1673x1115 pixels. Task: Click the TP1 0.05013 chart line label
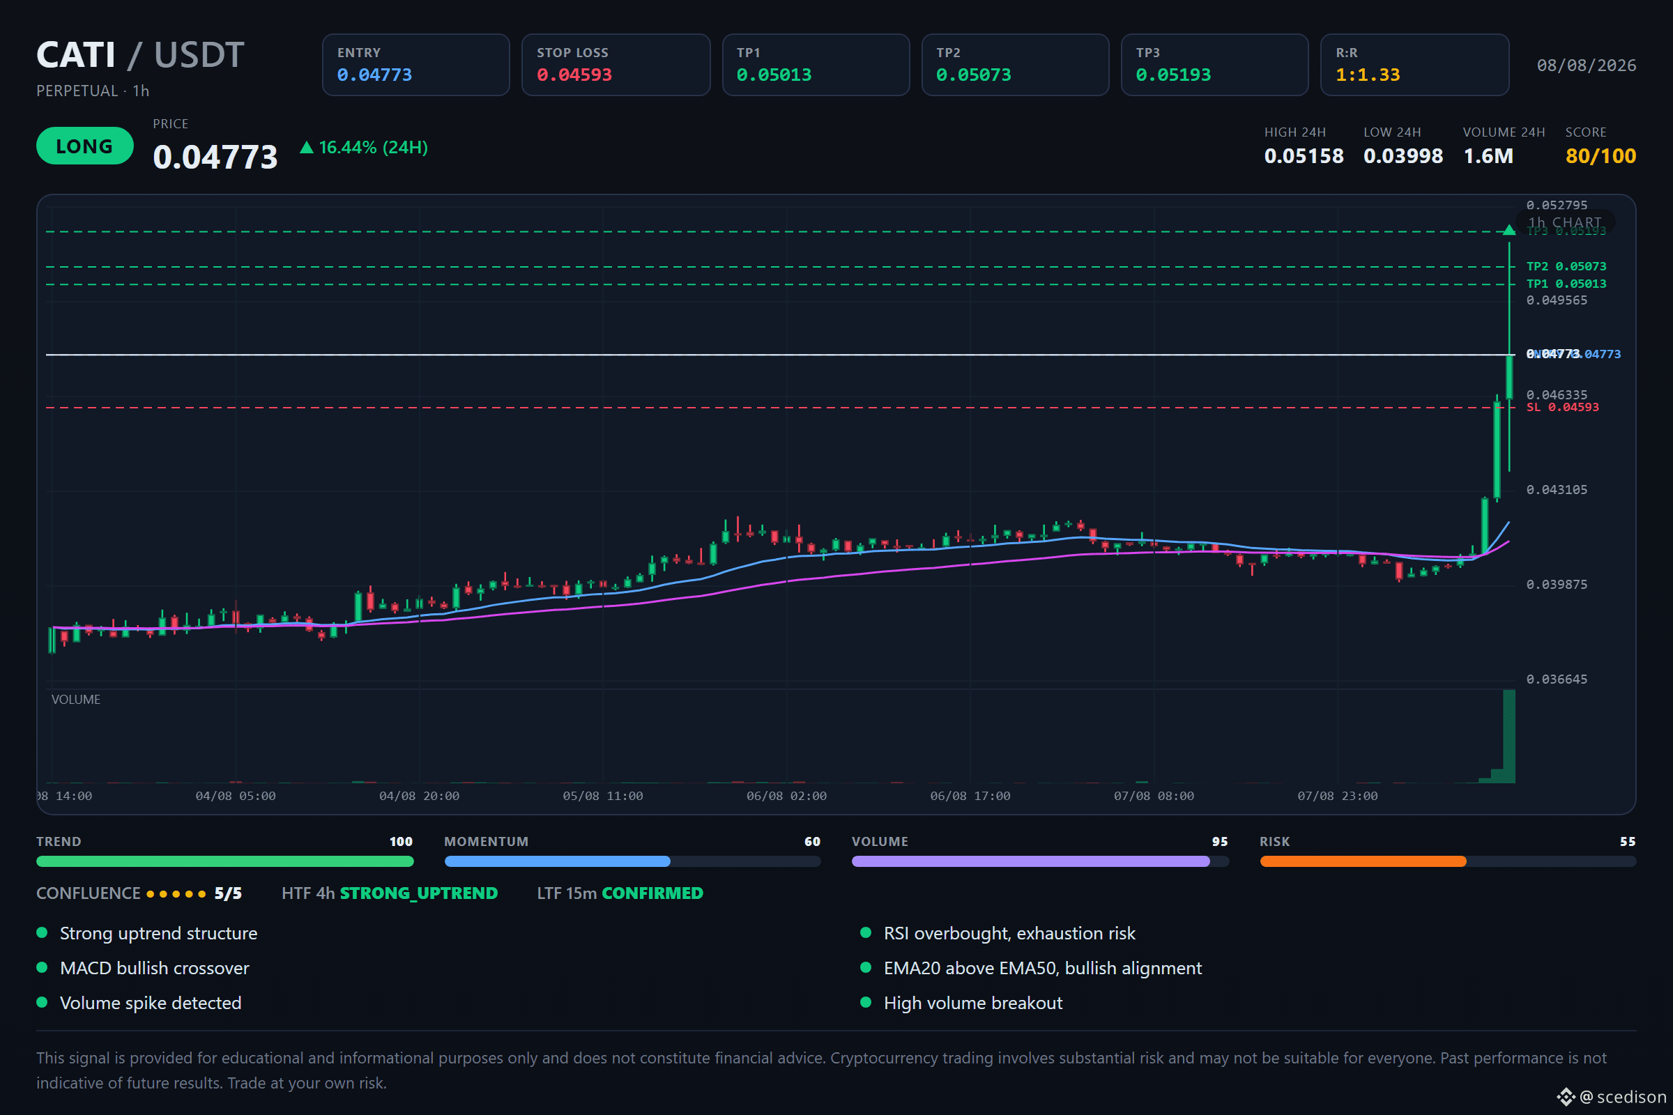[1566, 284]
